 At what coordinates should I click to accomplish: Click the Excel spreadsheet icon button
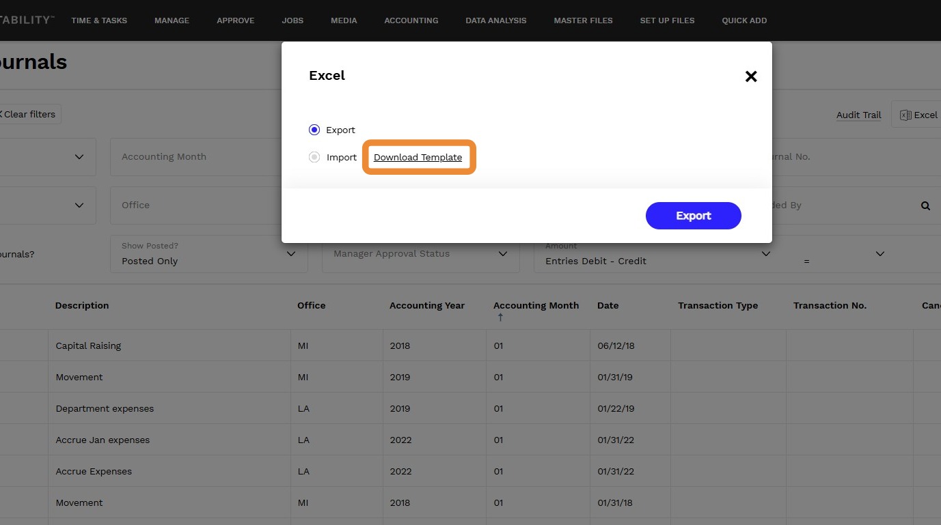click(918, 115)
